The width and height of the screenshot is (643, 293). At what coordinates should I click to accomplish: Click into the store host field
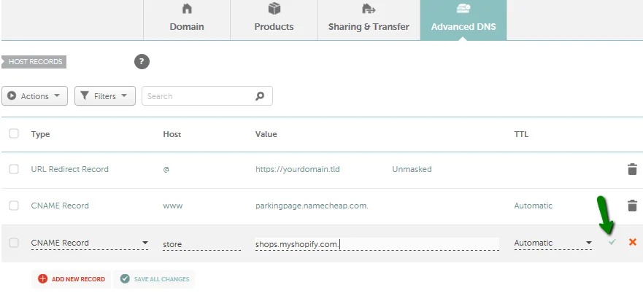pos(201,243)
